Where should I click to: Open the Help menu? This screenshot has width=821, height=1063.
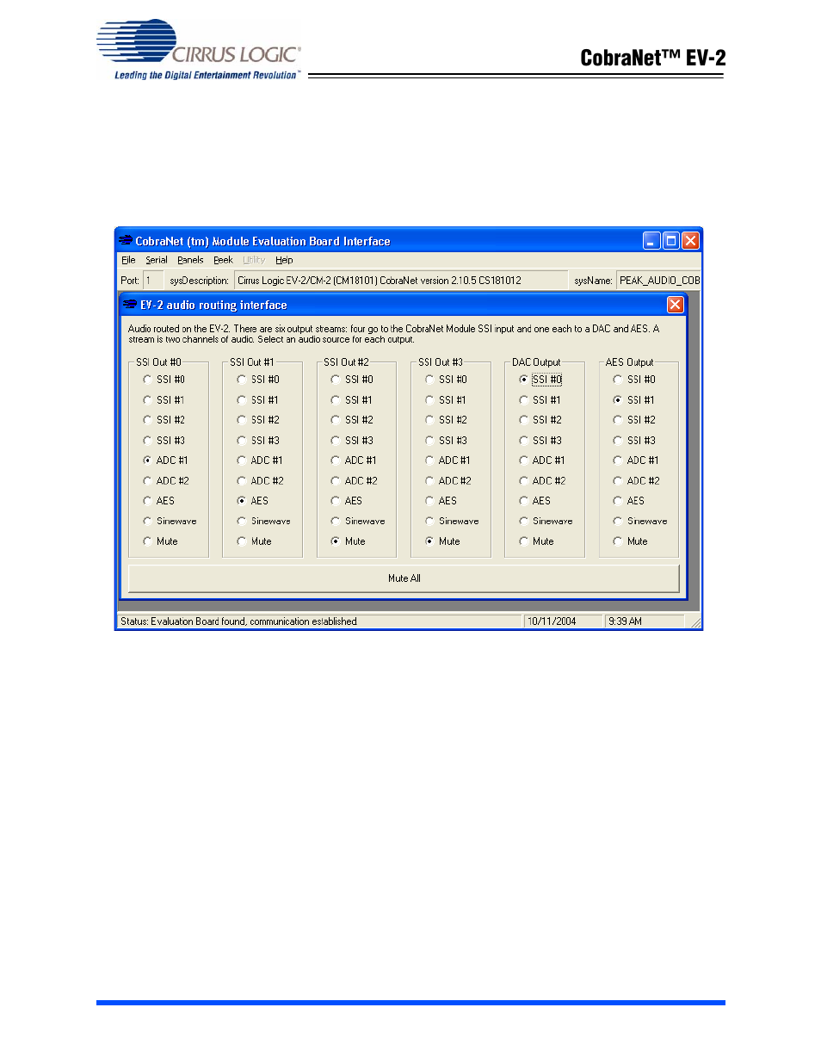click(x=284, y=260)
